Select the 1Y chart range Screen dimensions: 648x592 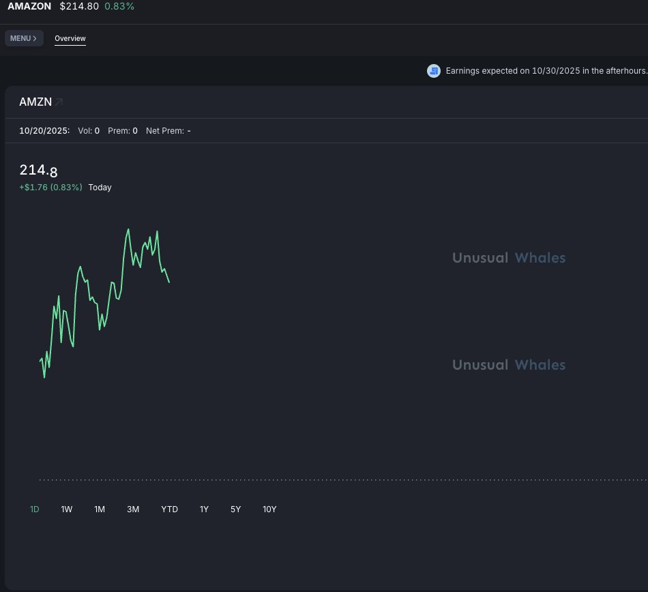click(x=204, y=509)
